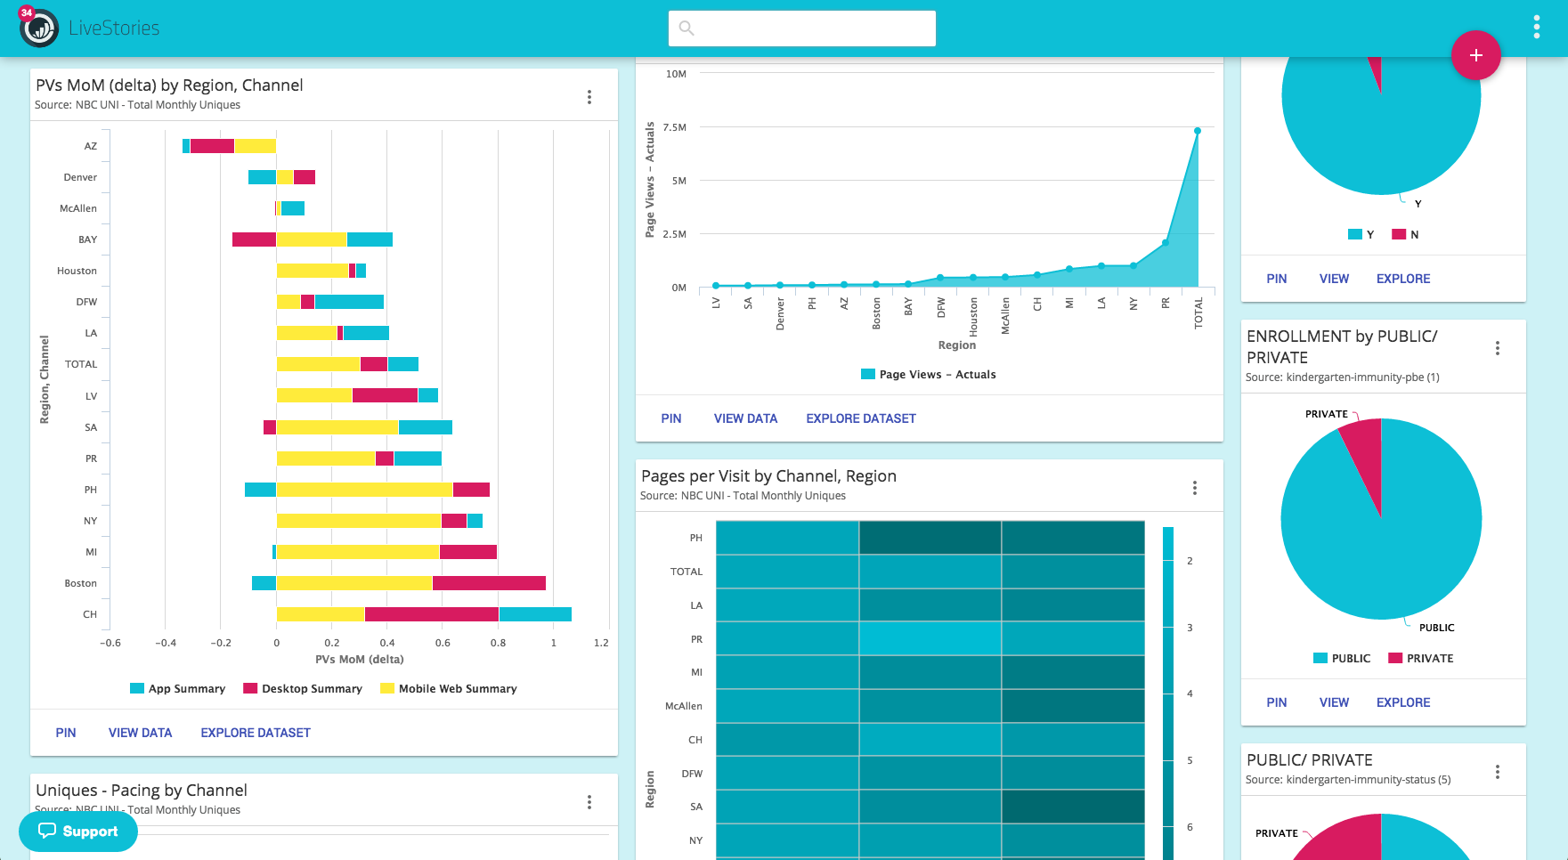Open the header three-dot menu

tap(1537, 28)
